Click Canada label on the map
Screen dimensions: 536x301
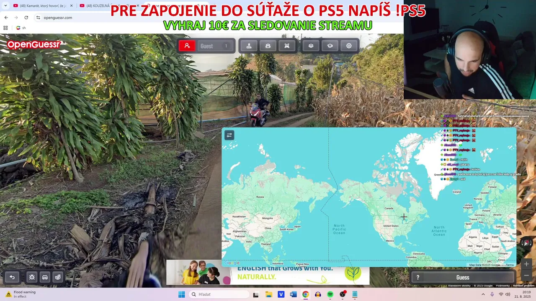[389, 208]
